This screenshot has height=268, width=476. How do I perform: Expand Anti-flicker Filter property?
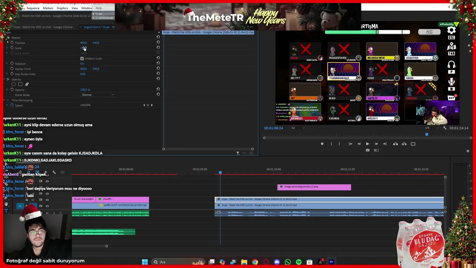(x=7, y=74)
